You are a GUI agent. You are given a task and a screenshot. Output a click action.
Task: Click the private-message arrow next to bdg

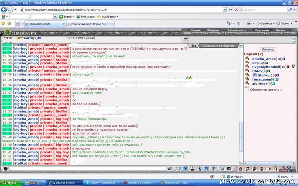point(247,62)
